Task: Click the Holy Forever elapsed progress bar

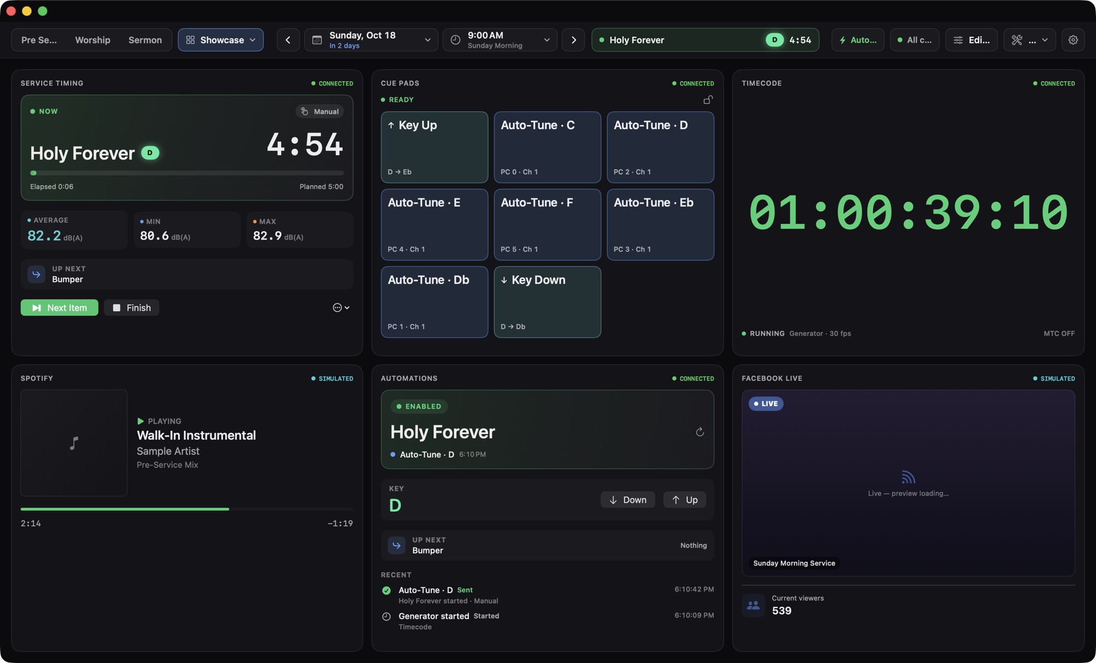Action: tap(187, 173)
